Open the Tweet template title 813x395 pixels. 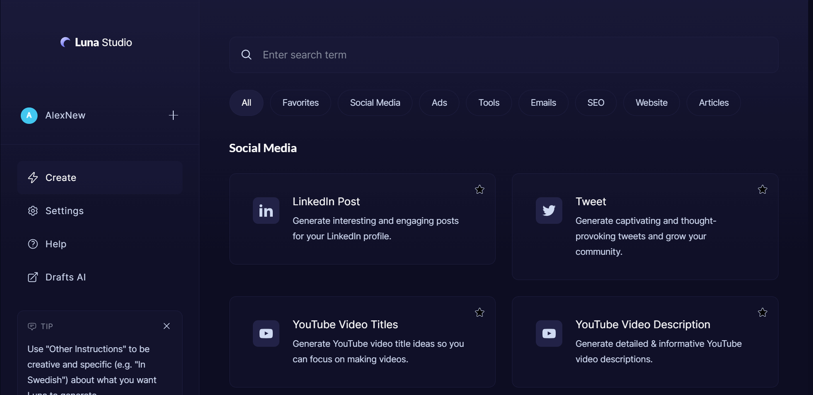591,201
